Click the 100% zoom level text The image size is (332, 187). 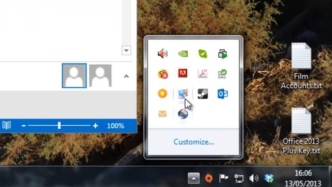point(115,126)
